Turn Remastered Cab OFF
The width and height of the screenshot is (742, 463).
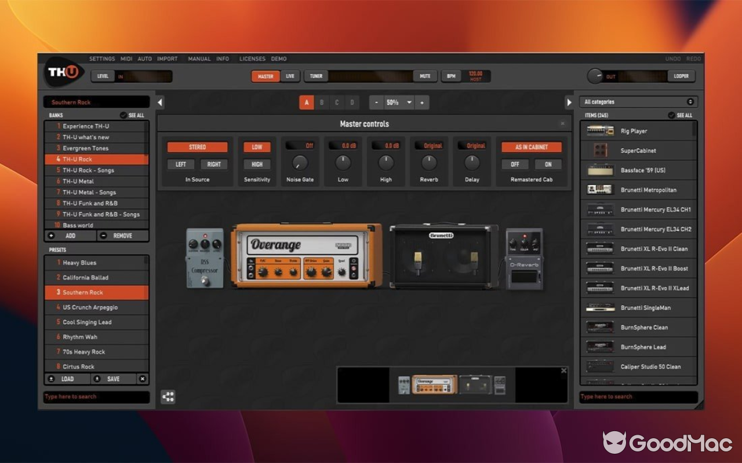tap(515, 164)
